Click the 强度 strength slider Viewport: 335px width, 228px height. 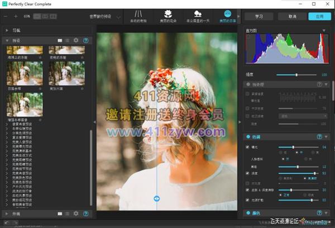(296, 74)
